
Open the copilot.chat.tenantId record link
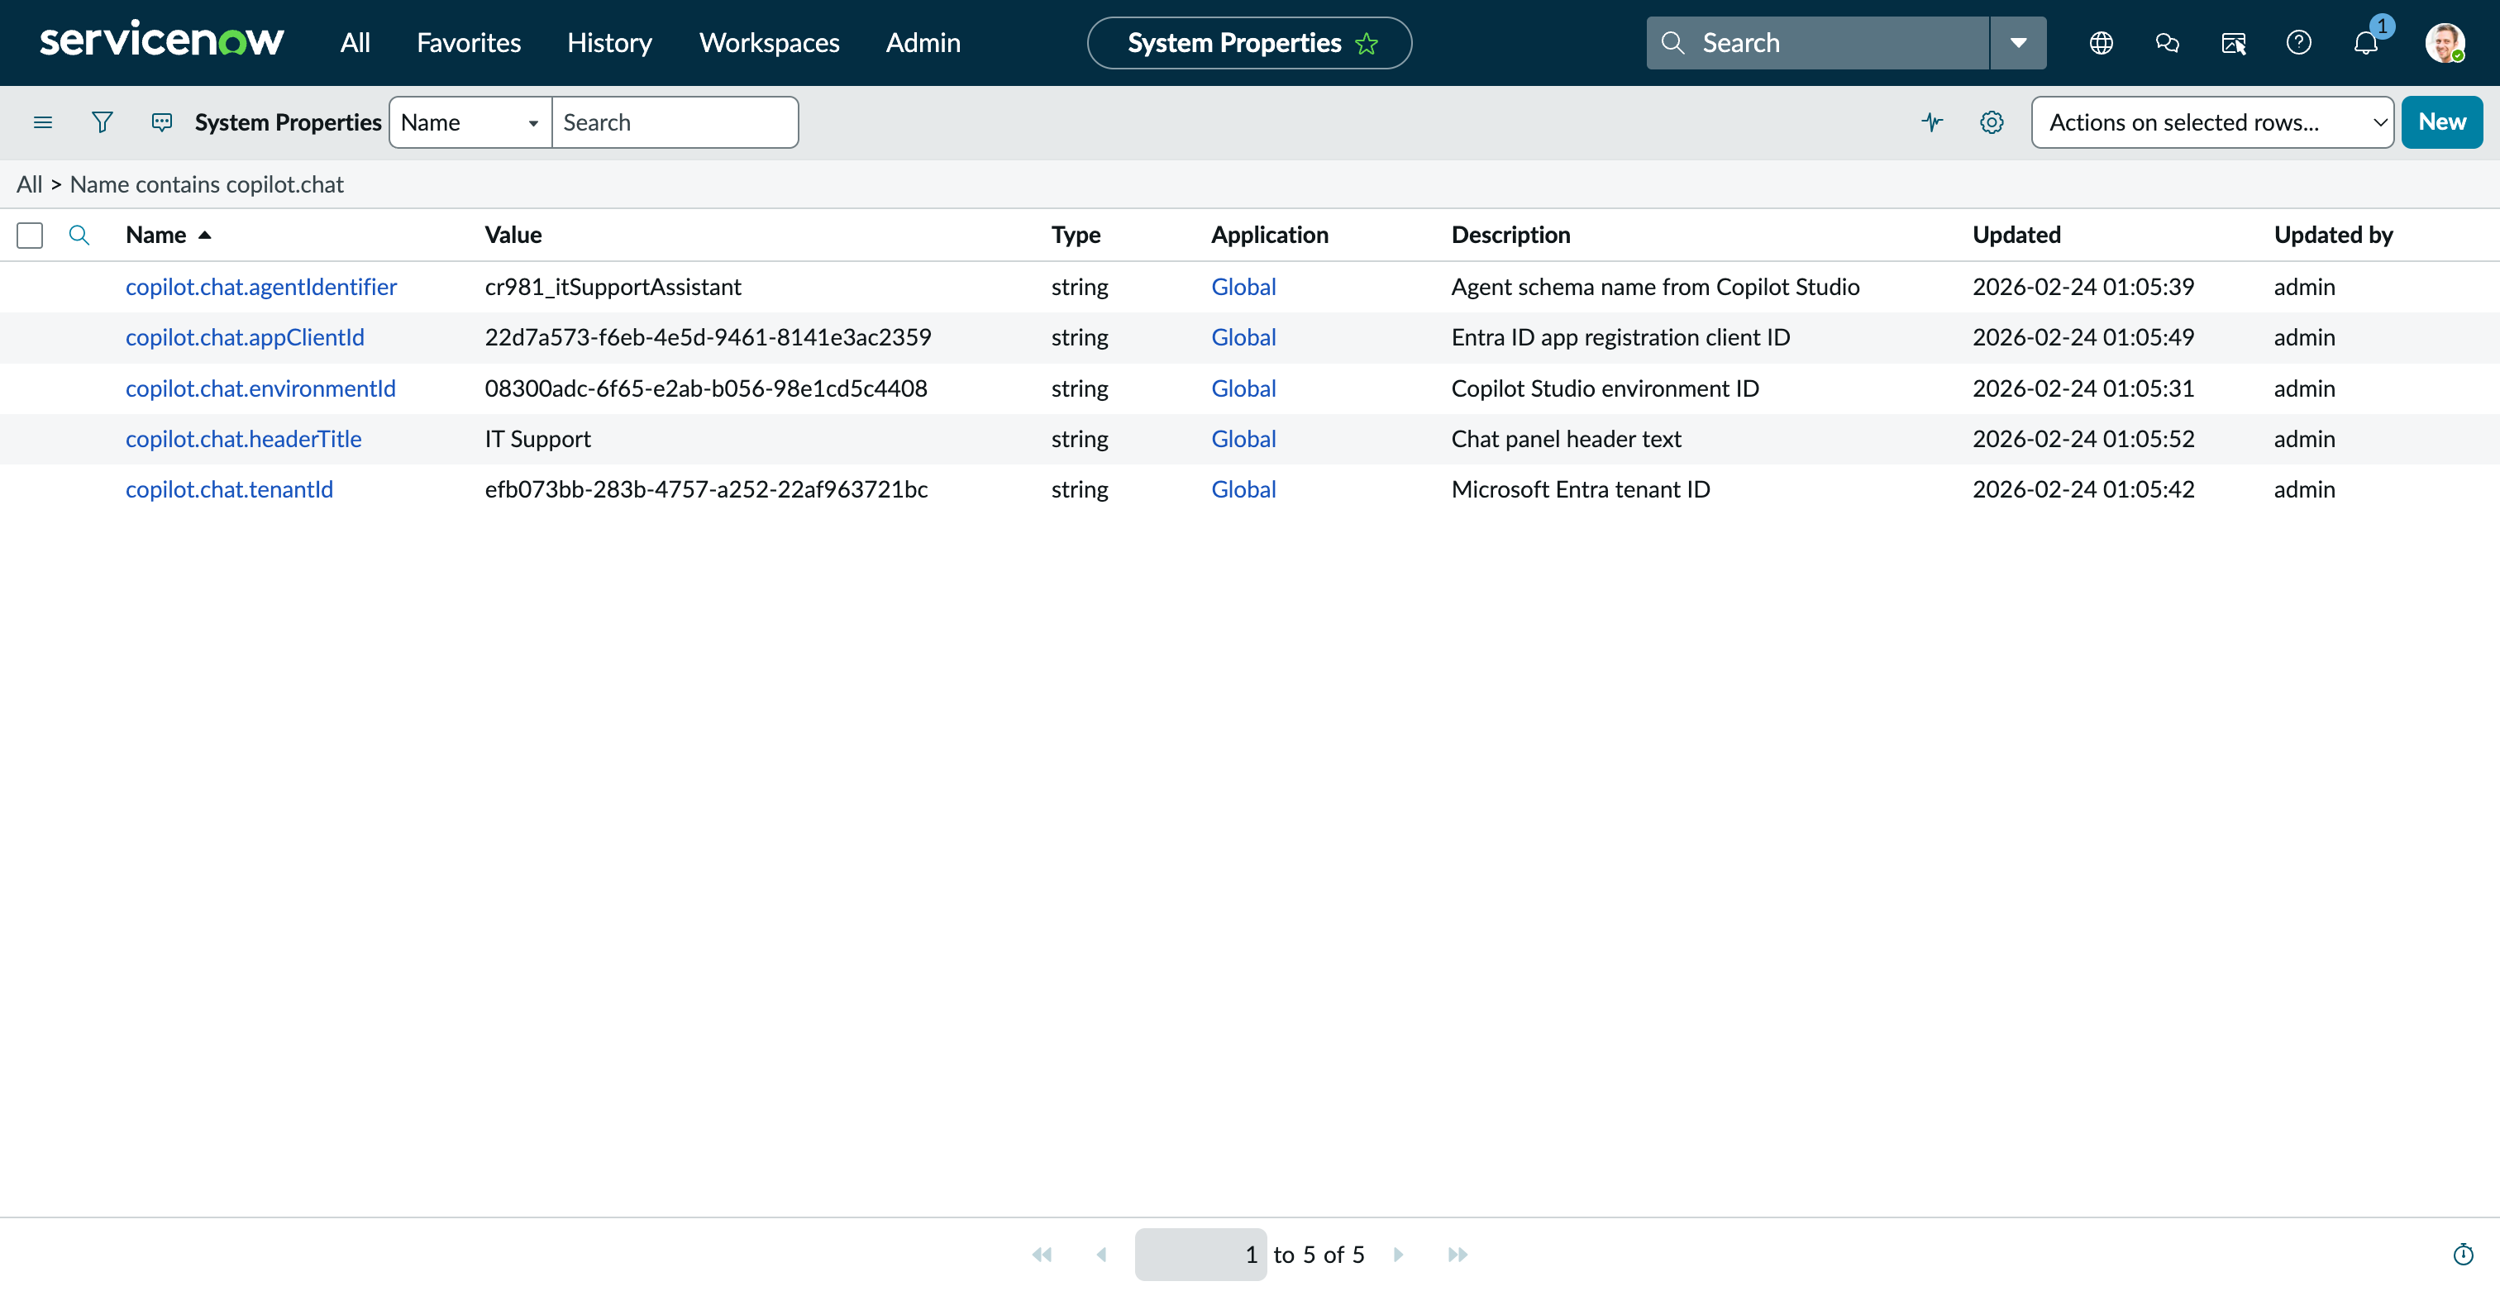[229, 488]
